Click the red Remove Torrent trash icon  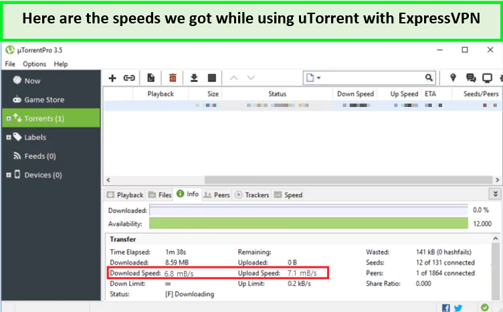coord(173,78)
